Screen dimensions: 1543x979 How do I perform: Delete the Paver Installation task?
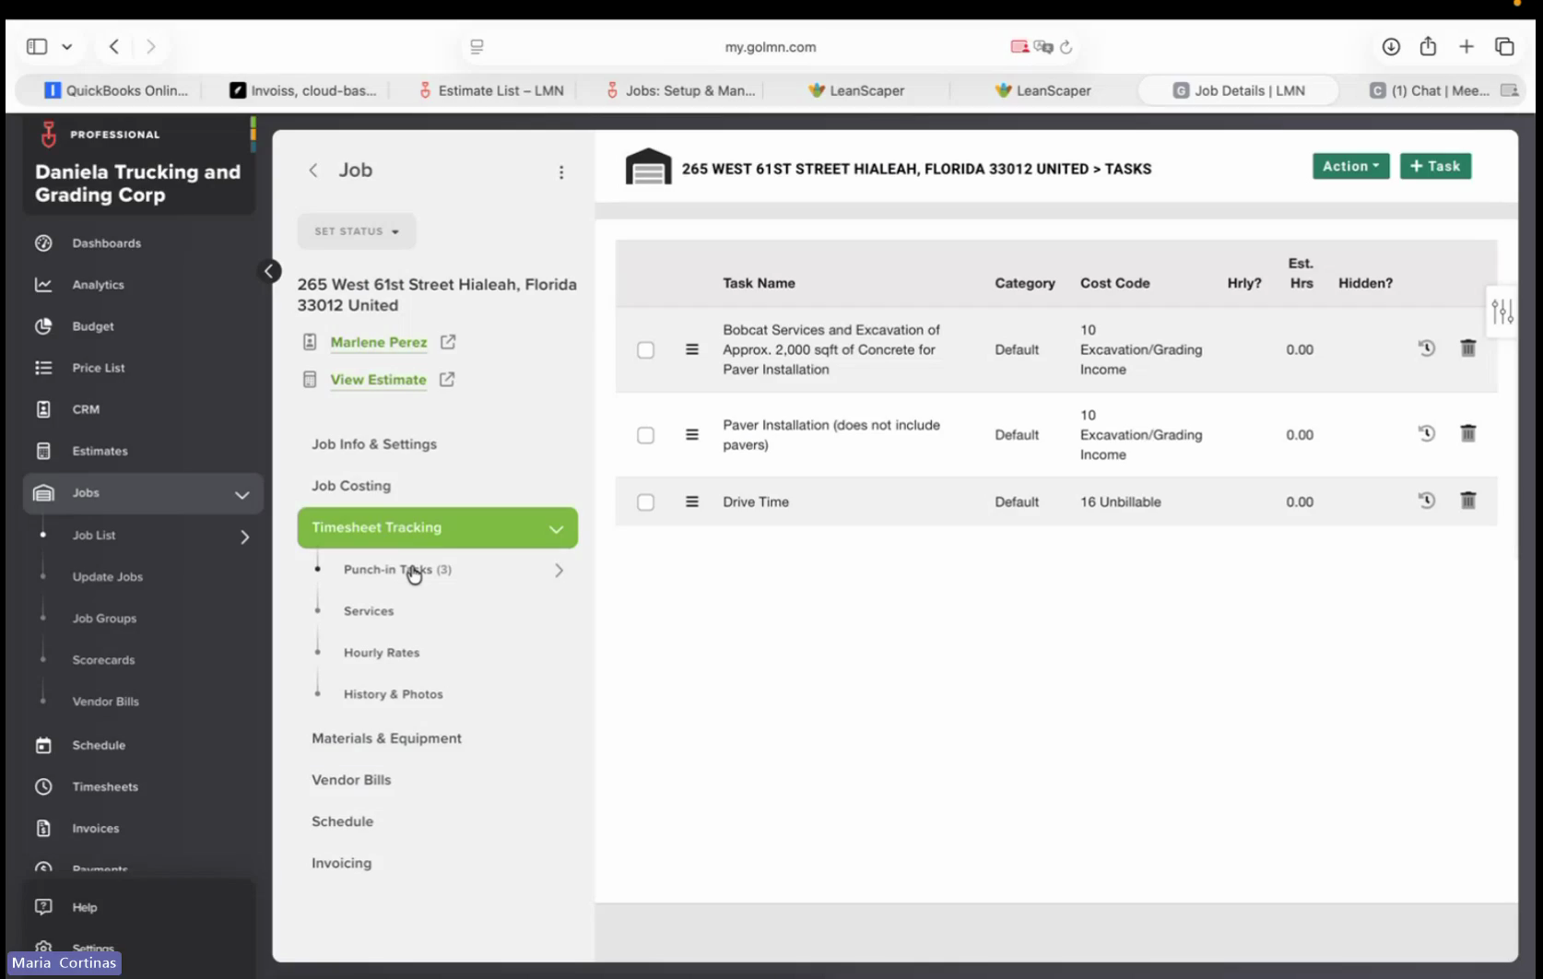1468,433
